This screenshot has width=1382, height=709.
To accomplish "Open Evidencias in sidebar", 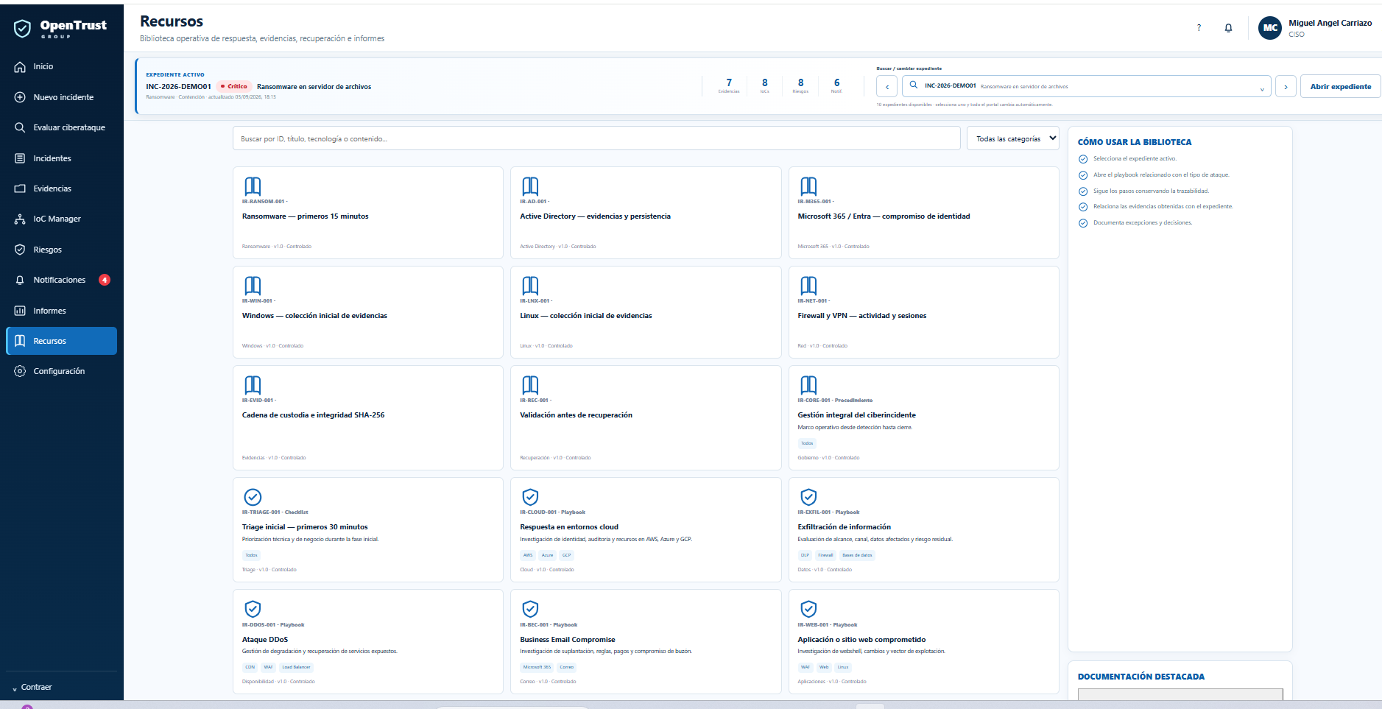I will click(x=61, y=188).
